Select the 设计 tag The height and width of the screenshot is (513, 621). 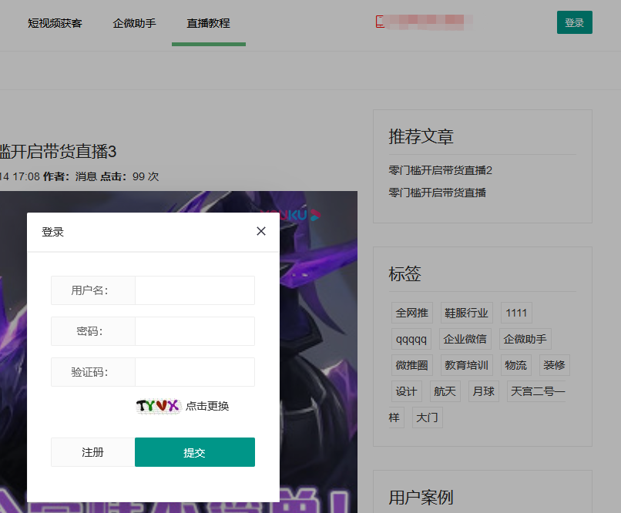click(406, 391)
